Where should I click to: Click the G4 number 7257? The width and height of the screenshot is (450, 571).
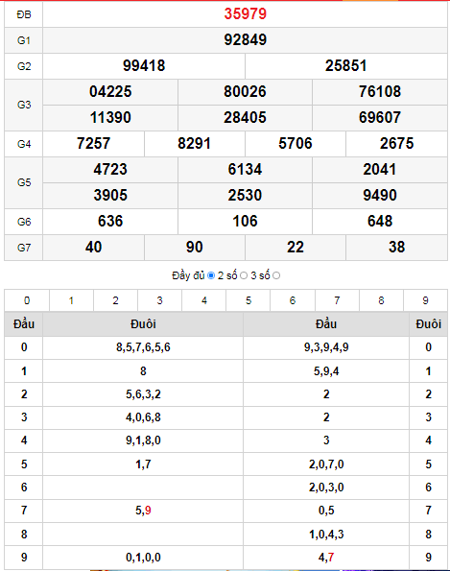click(93, 144)
